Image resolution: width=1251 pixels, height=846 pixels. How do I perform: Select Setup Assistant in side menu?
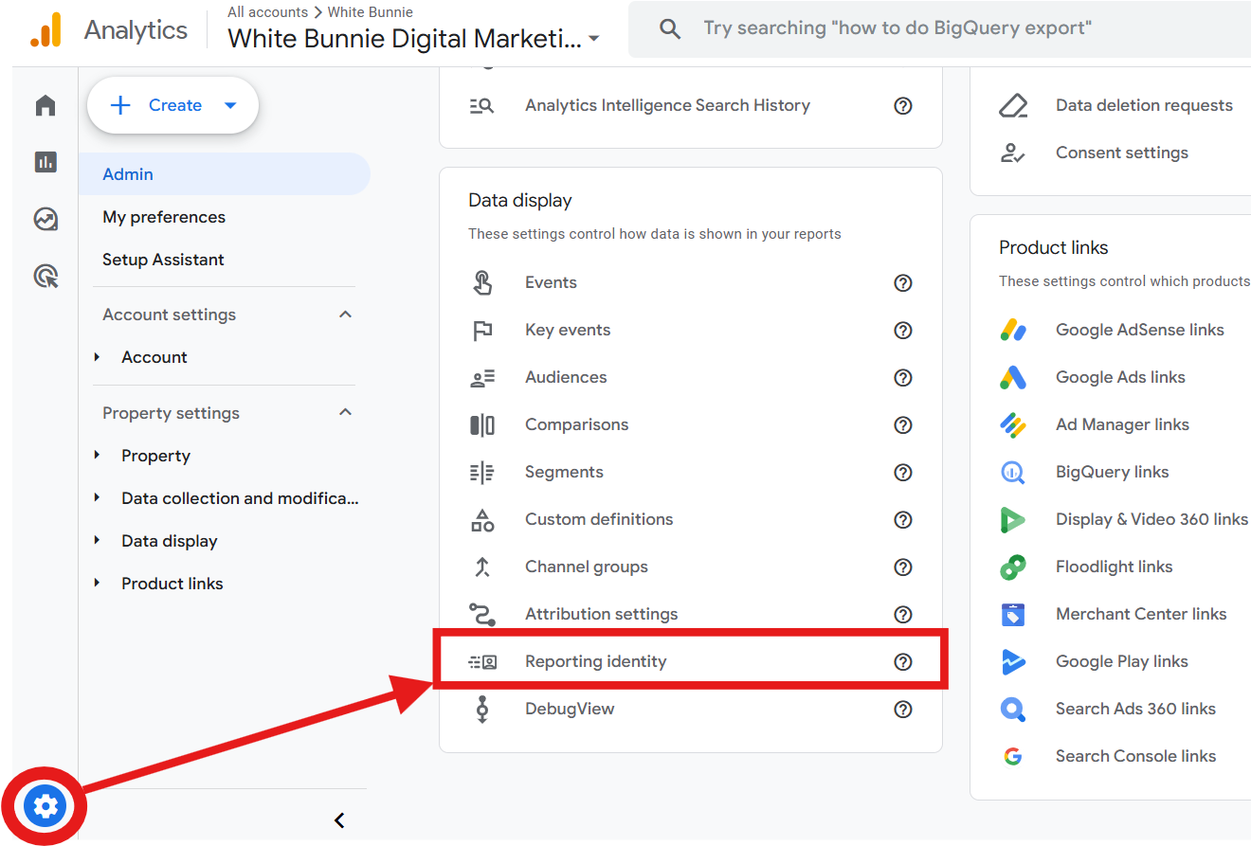[x=163, y=260]
